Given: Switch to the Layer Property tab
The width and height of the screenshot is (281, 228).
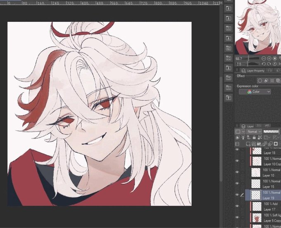Looking at the screenshot, I should (x=253, y=70).
